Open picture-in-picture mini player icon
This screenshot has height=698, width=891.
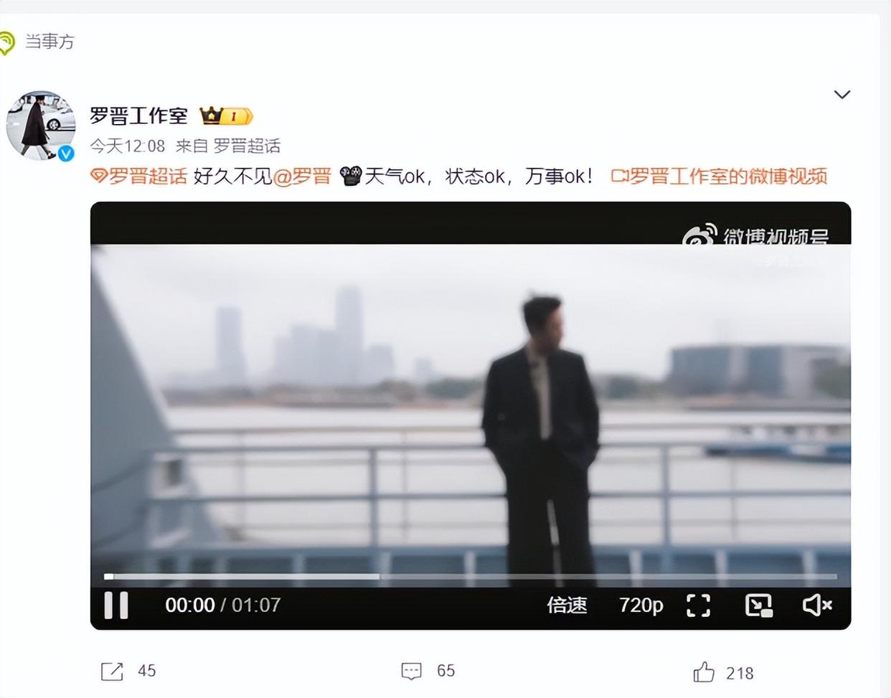[x=758, y=605]
